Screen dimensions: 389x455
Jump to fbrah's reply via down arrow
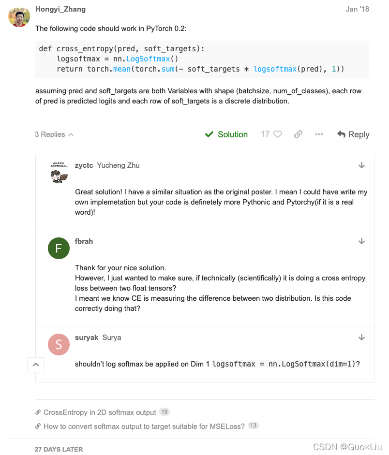361,241
